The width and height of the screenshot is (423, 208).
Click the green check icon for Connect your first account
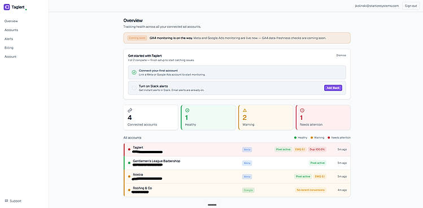pyautogui.click(x=134, y=72)
